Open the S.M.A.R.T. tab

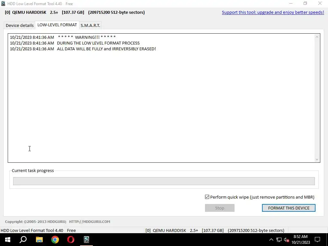point(90,25)
